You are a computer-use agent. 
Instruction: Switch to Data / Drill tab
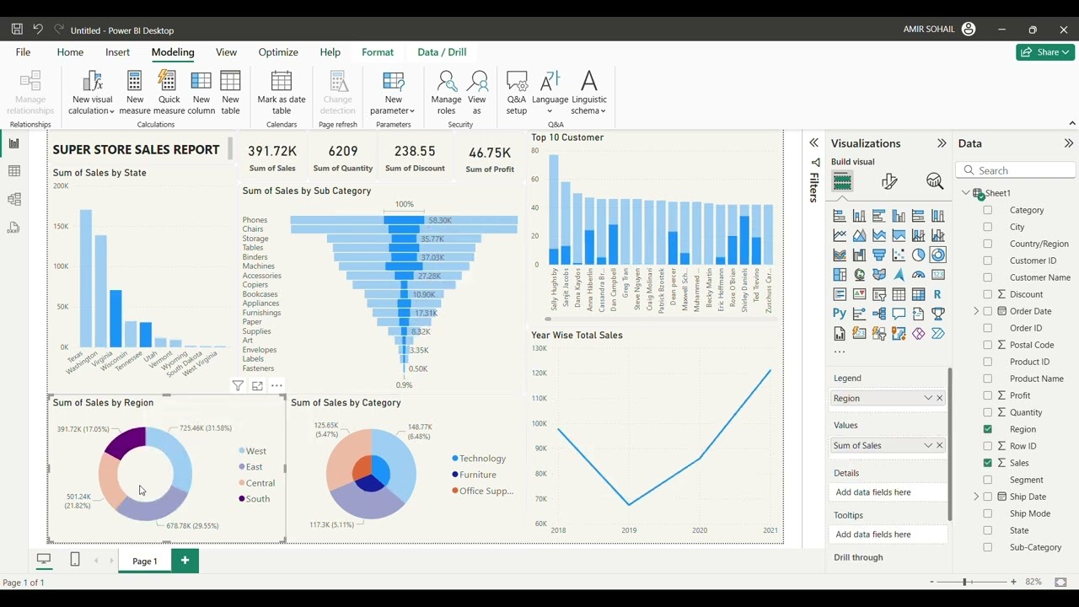pos(442,52)
